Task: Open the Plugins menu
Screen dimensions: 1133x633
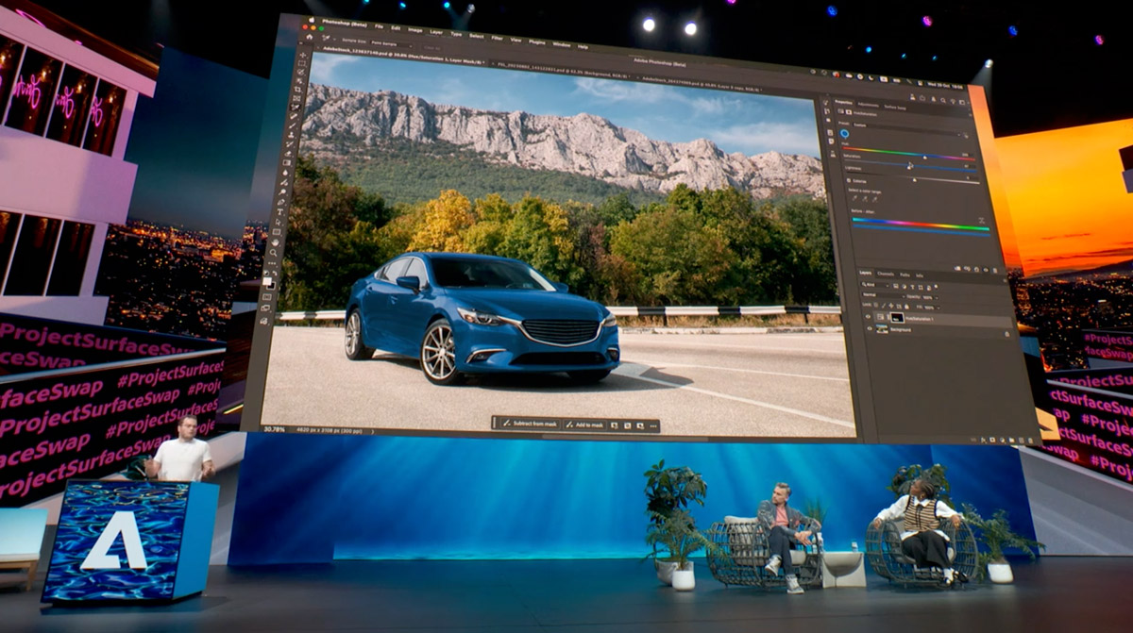Action: tap(536, 42)
